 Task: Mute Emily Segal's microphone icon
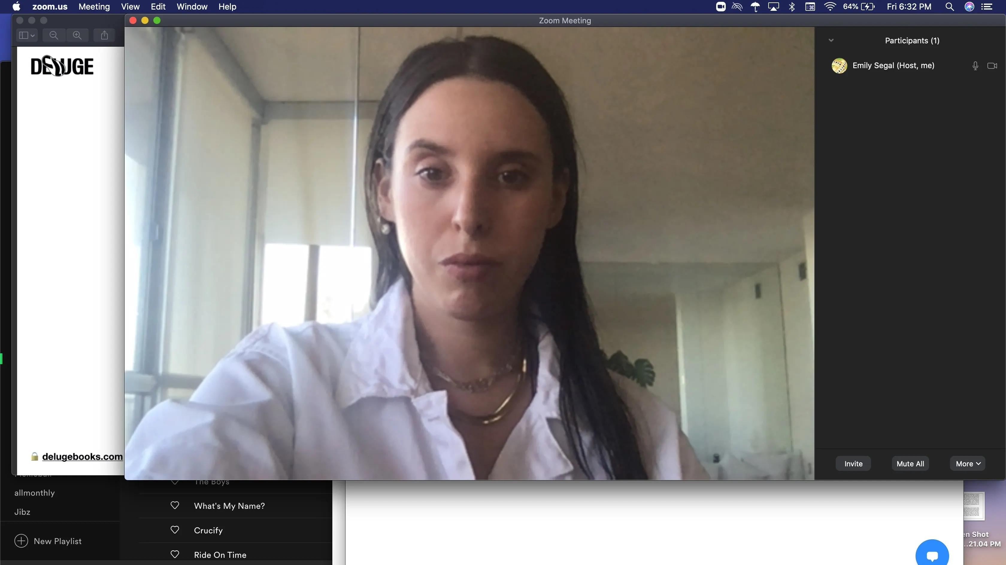click(x=975, y=65)
